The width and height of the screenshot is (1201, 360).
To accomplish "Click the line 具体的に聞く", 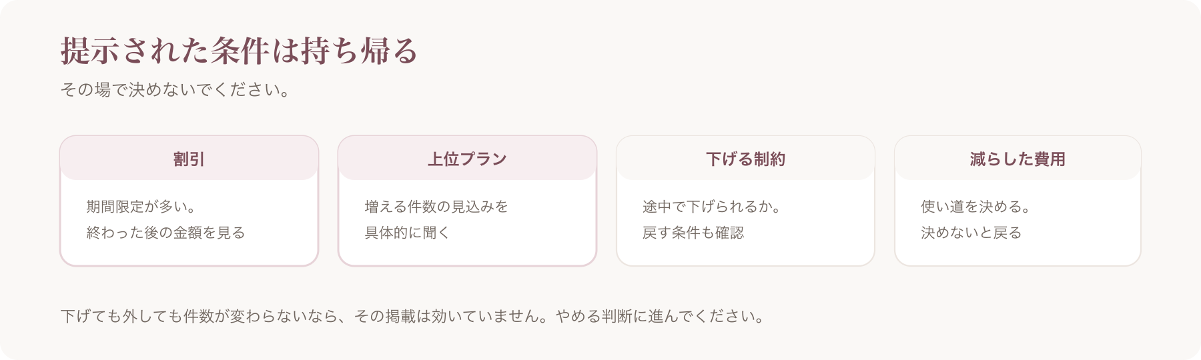I will click(x=407, y=233).
